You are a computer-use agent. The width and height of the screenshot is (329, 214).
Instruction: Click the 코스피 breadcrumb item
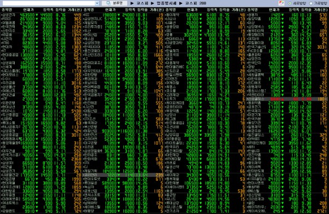(142, 3)
